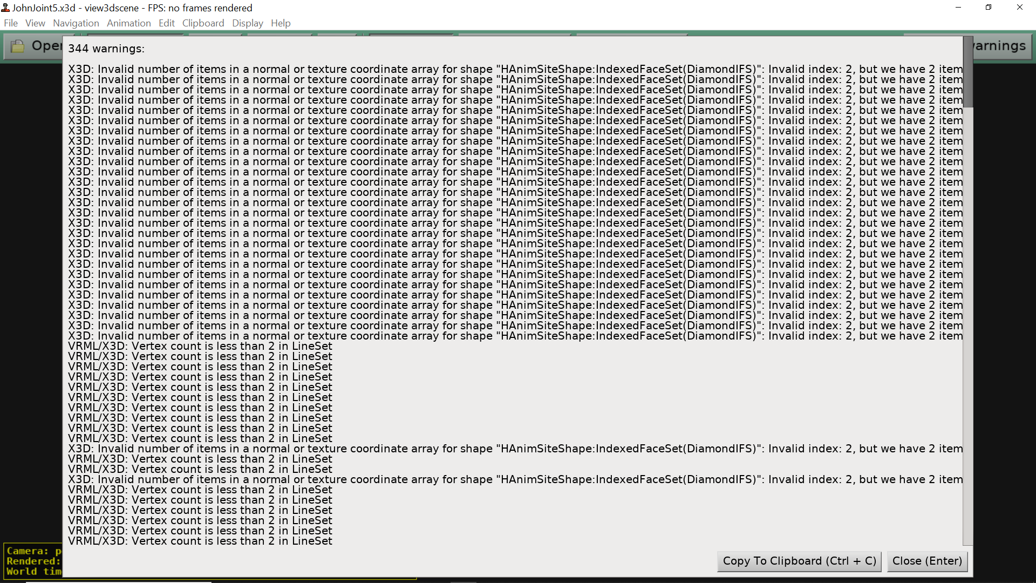Viewport: 1036px width, 583px height.
Task: Open the File menu
Action: (11, 23)
